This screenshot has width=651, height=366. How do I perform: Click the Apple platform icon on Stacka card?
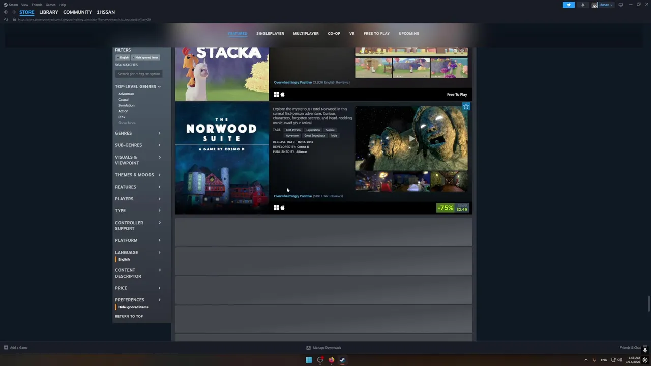[x=282, y=94]
